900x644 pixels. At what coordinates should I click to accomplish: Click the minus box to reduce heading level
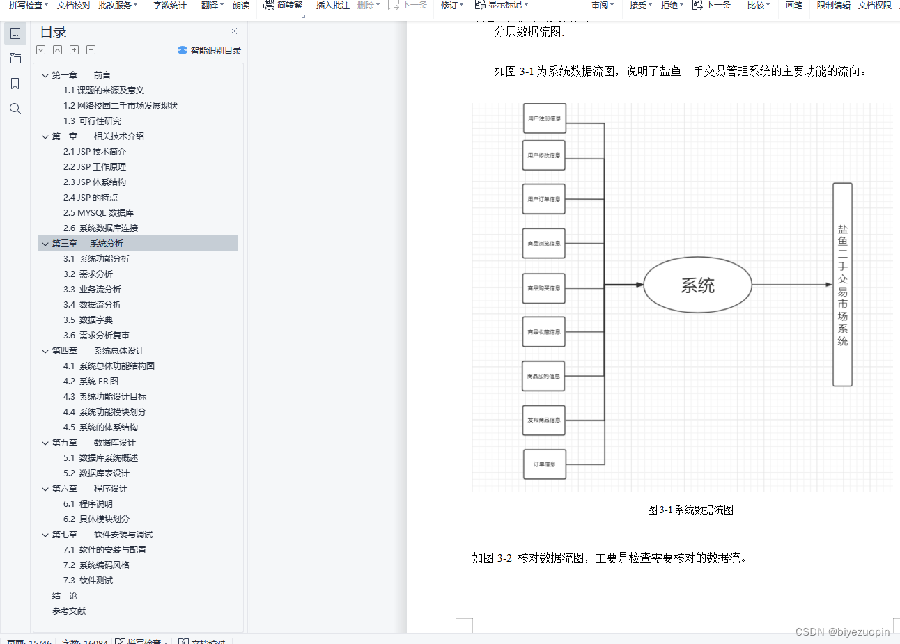(91, 50)
